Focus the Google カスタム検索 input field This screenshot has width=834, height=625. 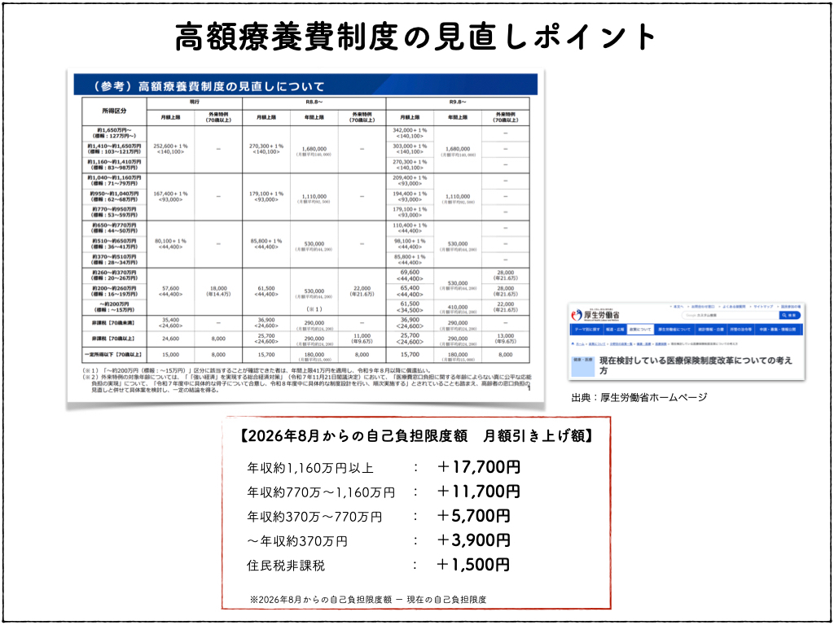tap(731, 315)
